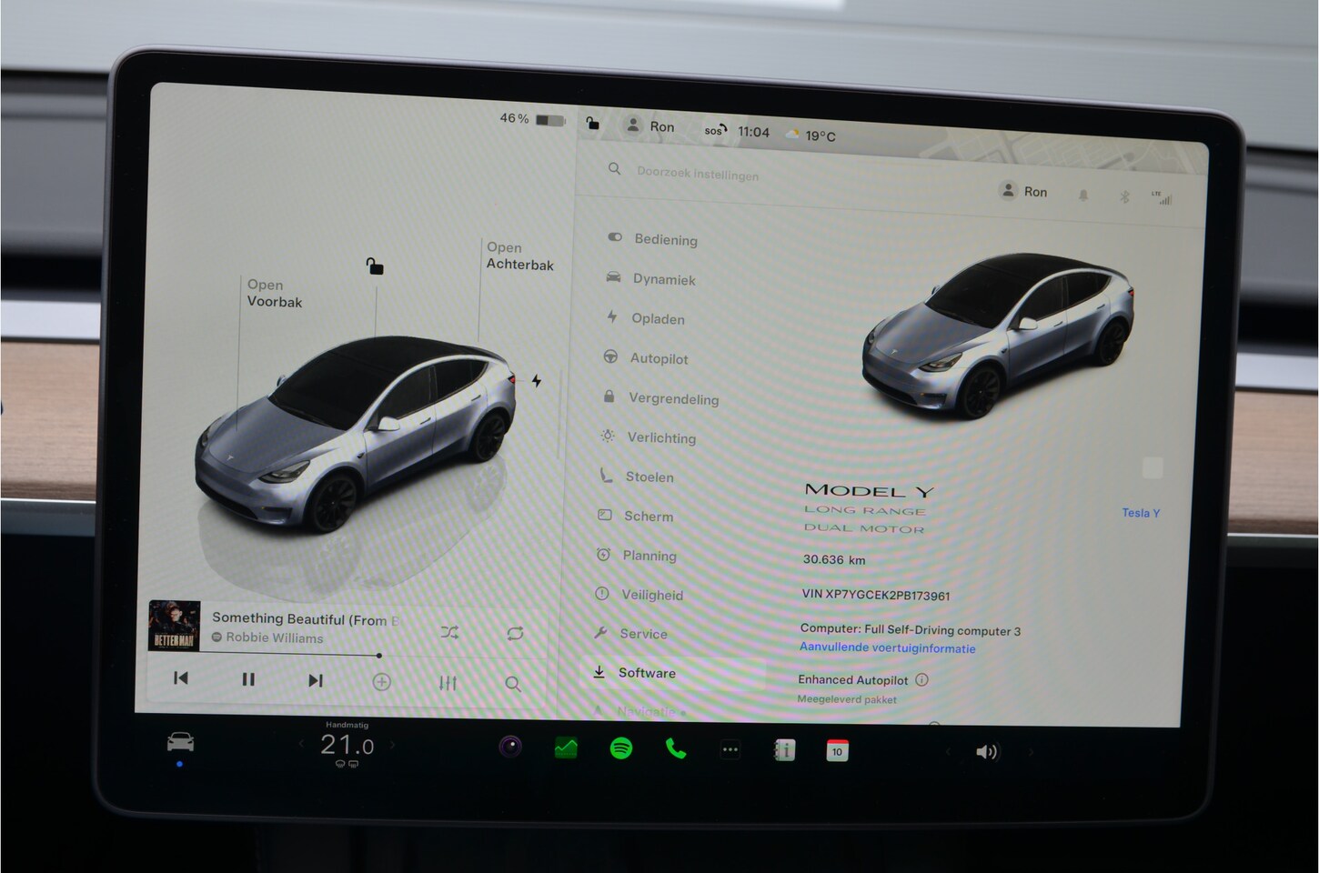Open the energy graph app
Image resolution: width=1319 pixels, height=873 pixels.
pos(566,748)
